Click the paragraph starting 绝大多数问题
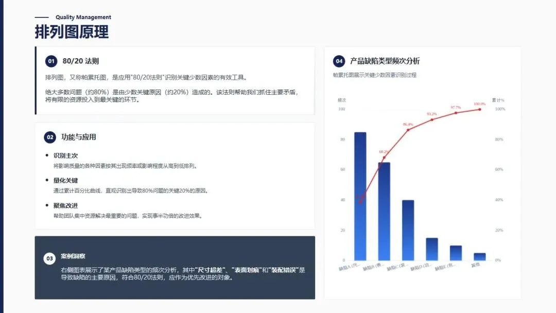Viewport: 556px width, 313px height. coord(172,96)
